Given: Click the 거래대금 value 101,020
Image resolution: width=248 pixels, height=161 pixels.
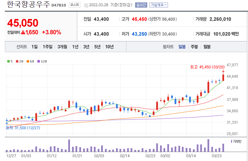Looking at the screenshot, I should (222, 34).
